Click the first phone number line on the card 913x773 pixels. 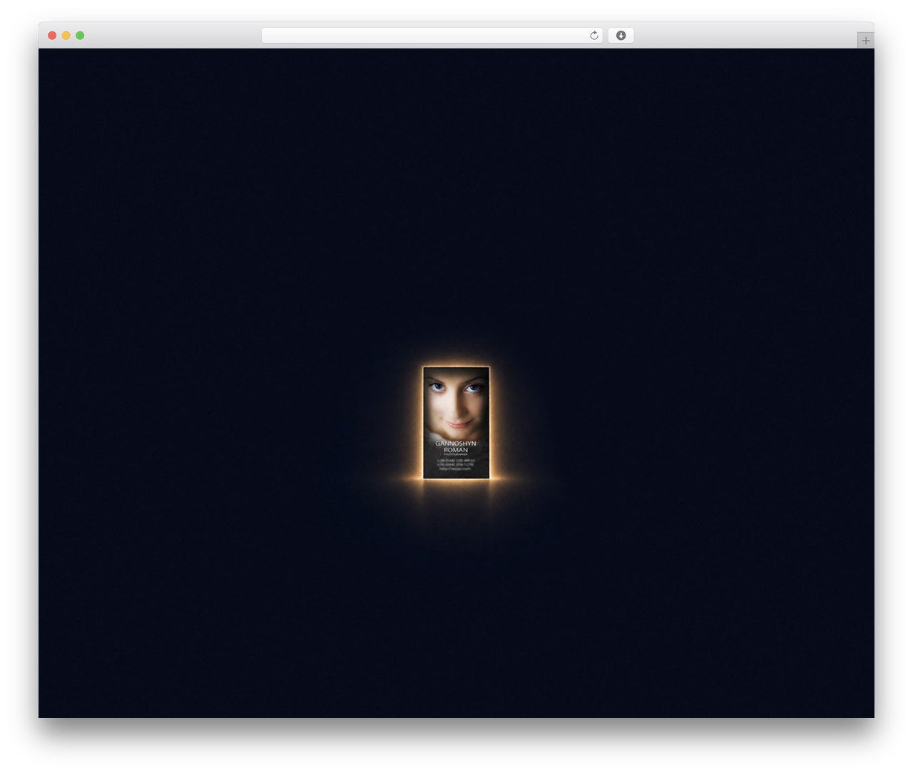(456, 461)
